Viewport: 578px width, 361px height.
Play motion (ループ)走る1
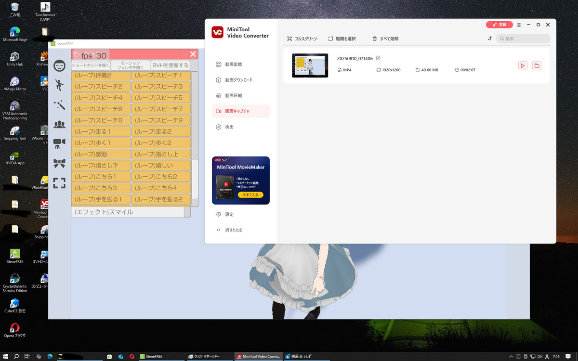tap(101, 131)
